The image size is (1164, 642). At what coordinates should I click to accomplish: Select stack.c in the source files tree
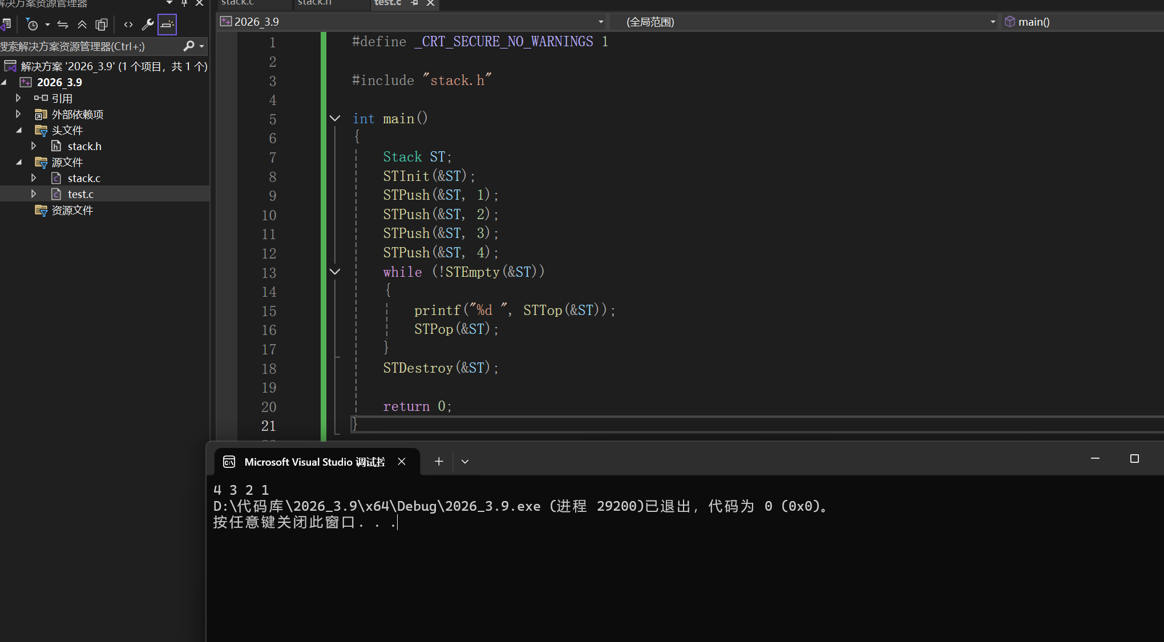tap(84, 178)
